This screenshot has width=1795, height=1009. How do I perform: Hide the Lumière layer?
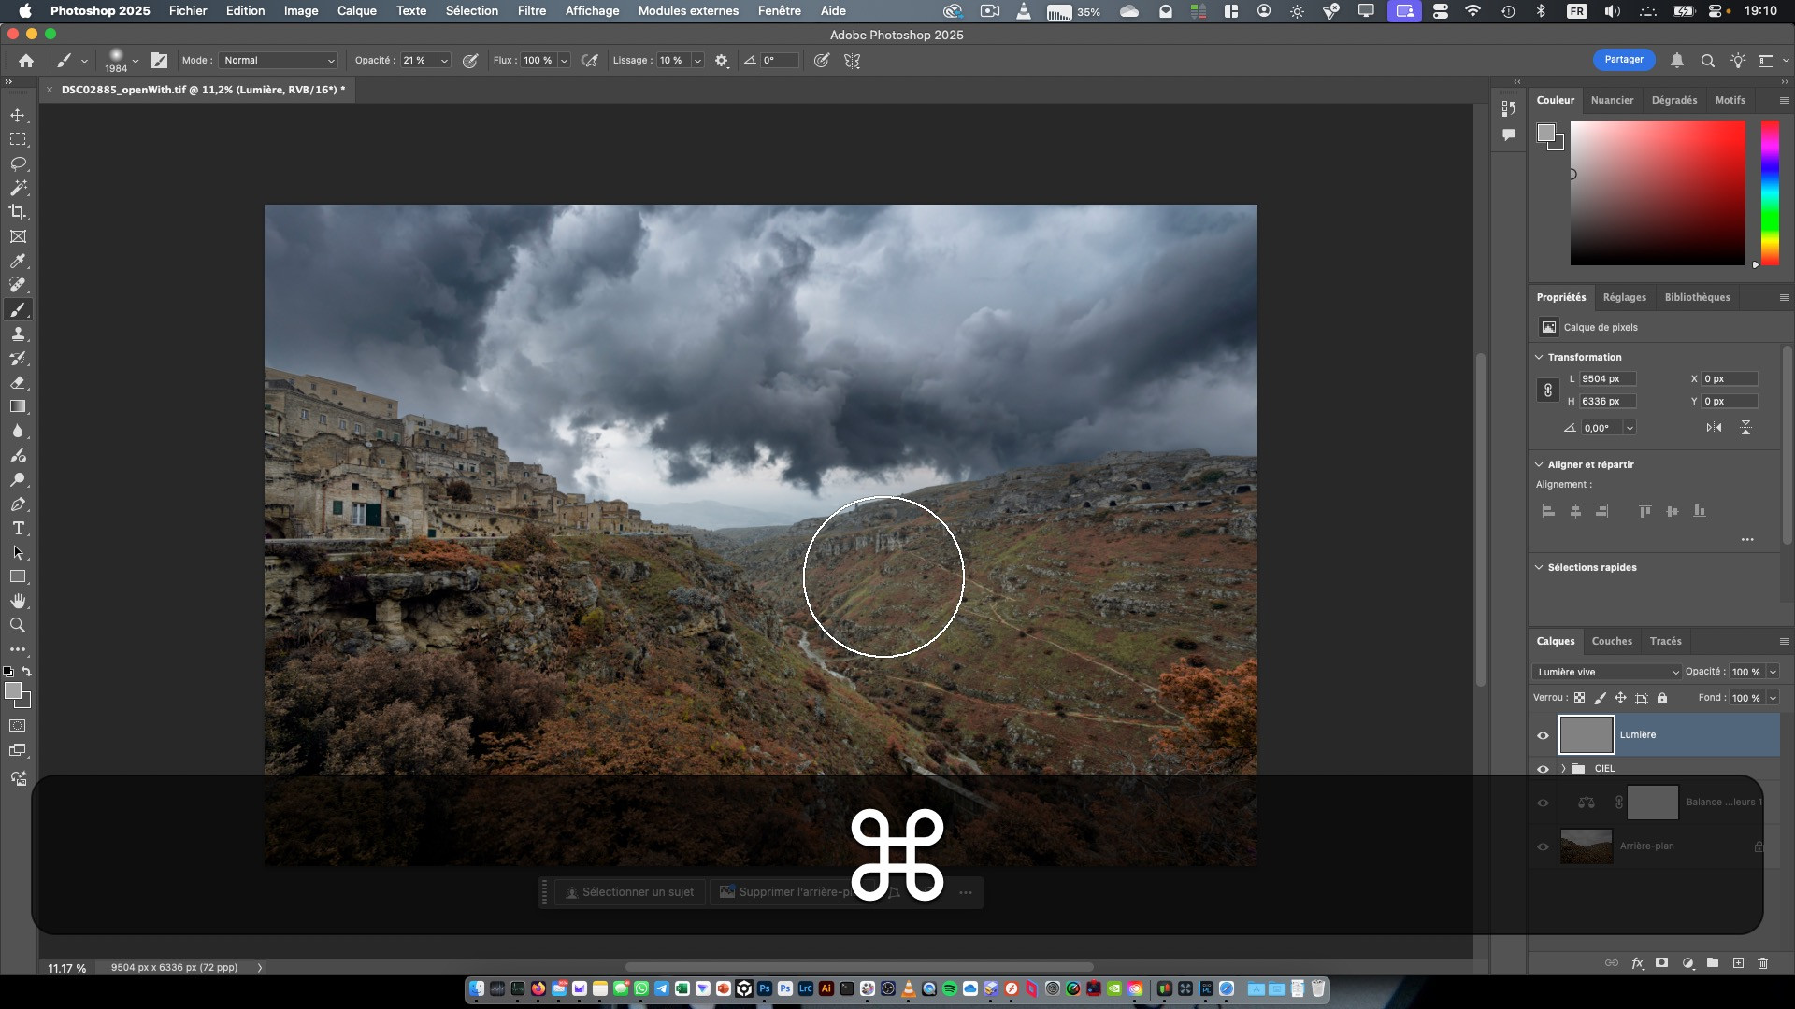(1543, 735)
